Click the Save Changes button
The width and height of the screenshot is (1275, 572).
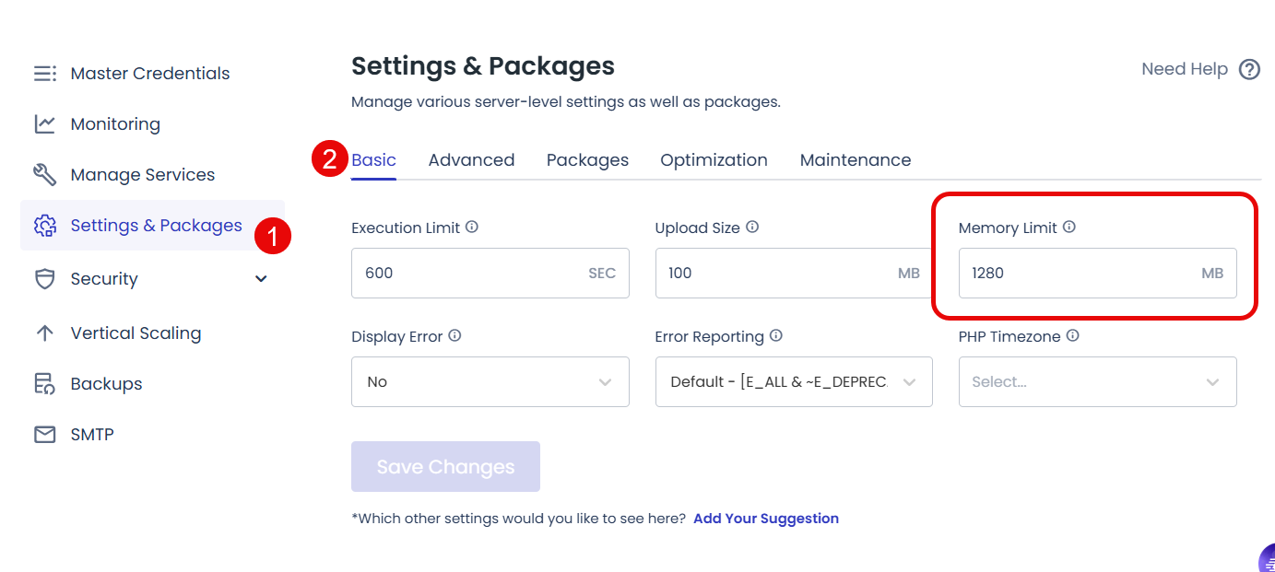(x=445, y=467)
